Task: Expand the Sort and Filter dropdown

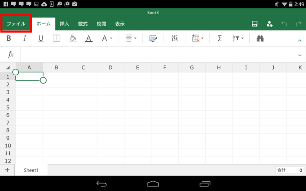Action: click(238, 38)
